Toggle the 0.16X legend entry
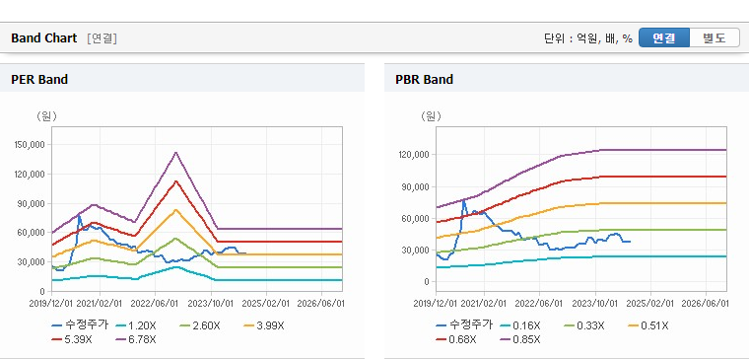The width and height of the screenshot is (749, 359). tap(519, 325)
